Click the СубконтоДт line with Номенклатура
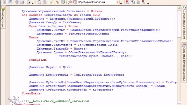The width and height of the screenshot is (187, 105). pyautogui.click(x=103, y=82)
